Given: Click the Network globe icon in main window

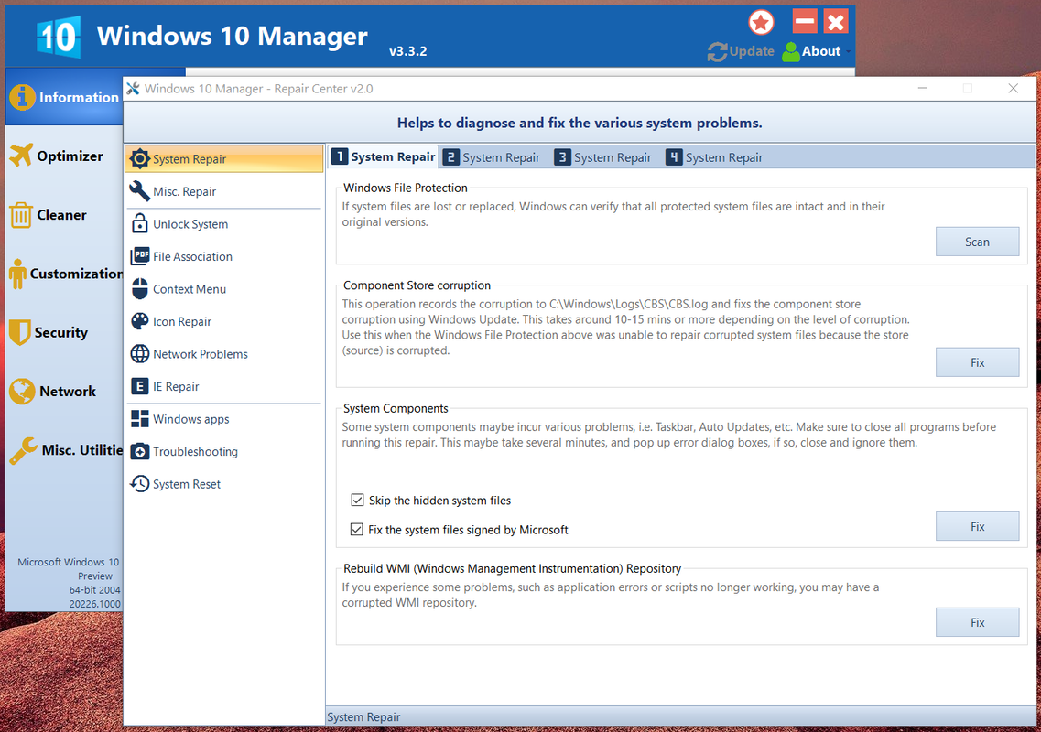Looking at the screenshot, I should (x=22, y=392).
